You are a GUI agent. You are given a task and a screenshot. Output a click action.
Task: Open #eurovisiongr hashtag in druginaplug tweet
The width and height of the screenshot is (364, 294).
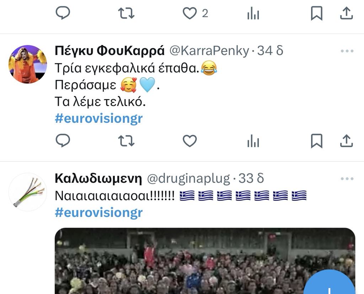(99, 213)
